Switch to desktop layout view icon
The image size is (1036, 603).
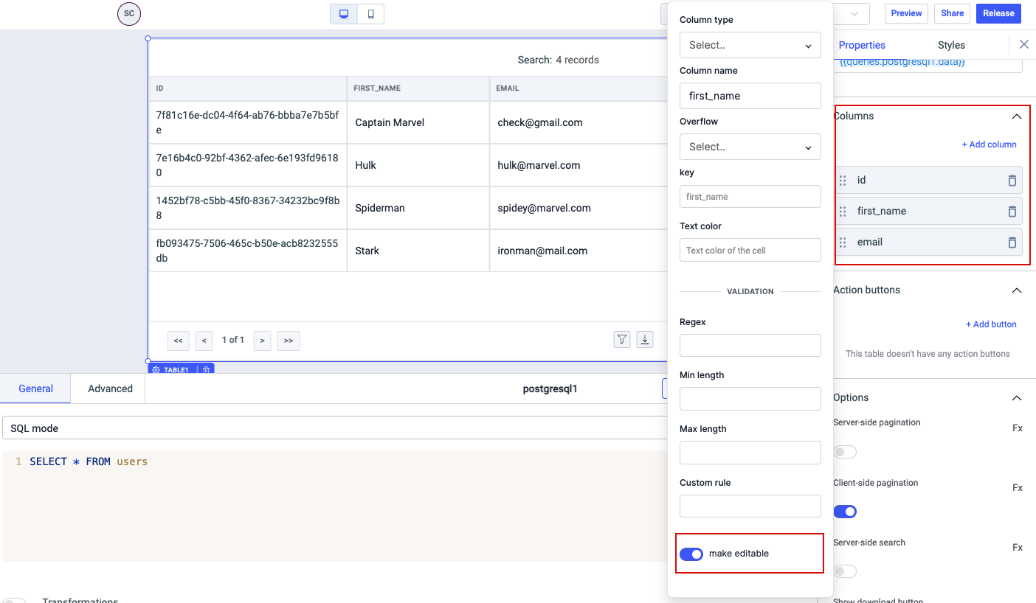click(x=344, y=14)
